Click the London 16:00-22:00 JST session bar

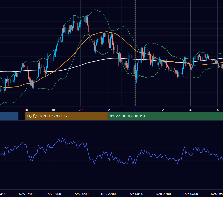[66, 116]
